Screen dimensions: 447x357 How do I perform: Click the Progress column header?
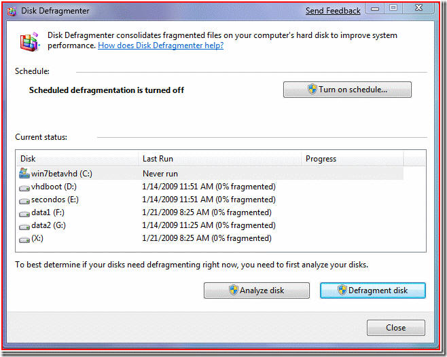click(x=353, y=159)
